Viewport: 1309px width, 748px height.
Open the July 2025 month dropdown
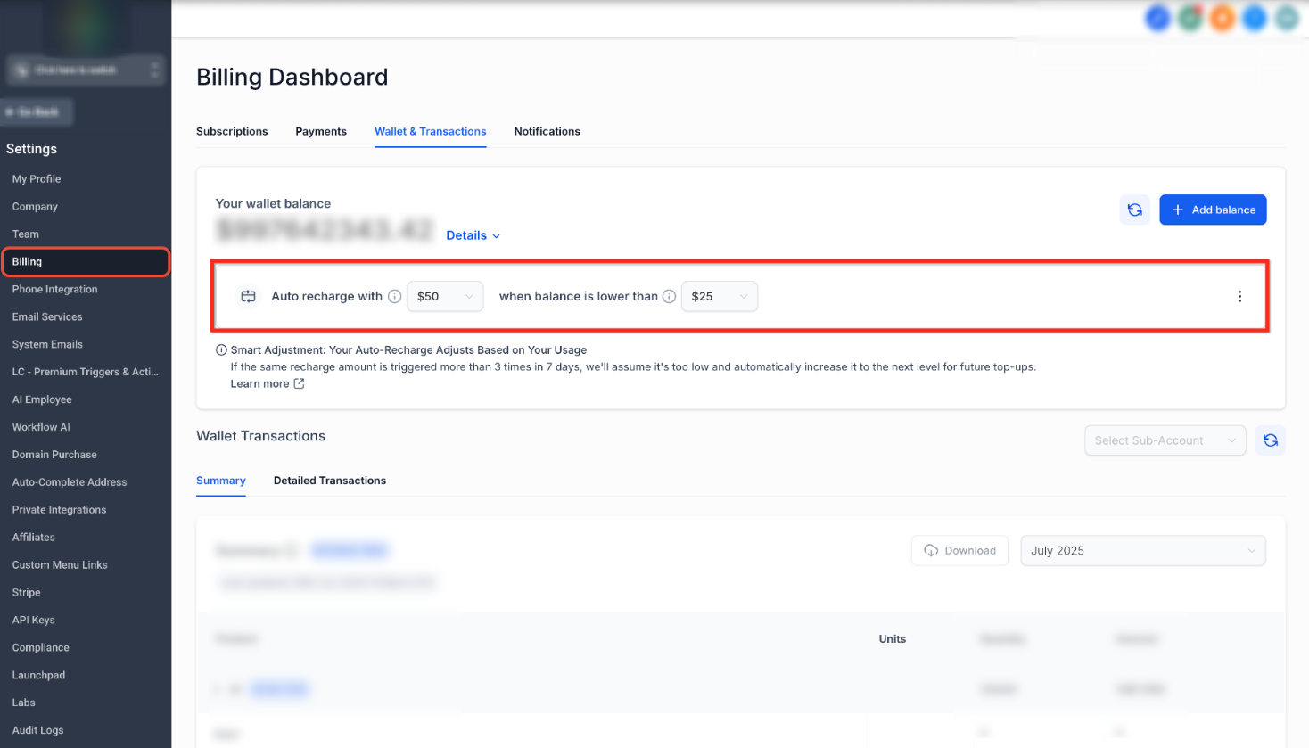(1143, 550)
